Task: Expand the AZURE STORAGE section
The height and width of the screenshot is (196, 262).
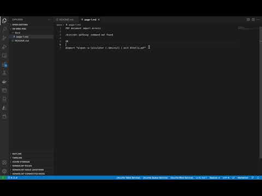Action: pyautogui.click(x=31, y=162)
